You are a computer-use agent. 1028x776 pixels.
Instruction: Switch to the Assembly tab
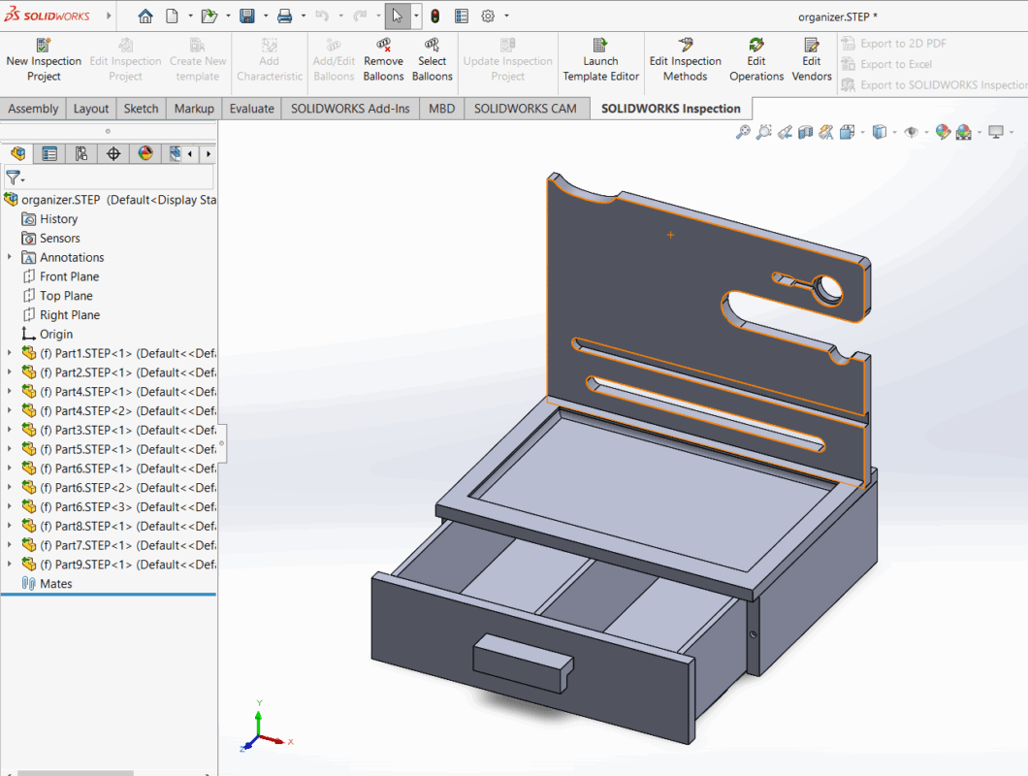[x=33, y=109]
